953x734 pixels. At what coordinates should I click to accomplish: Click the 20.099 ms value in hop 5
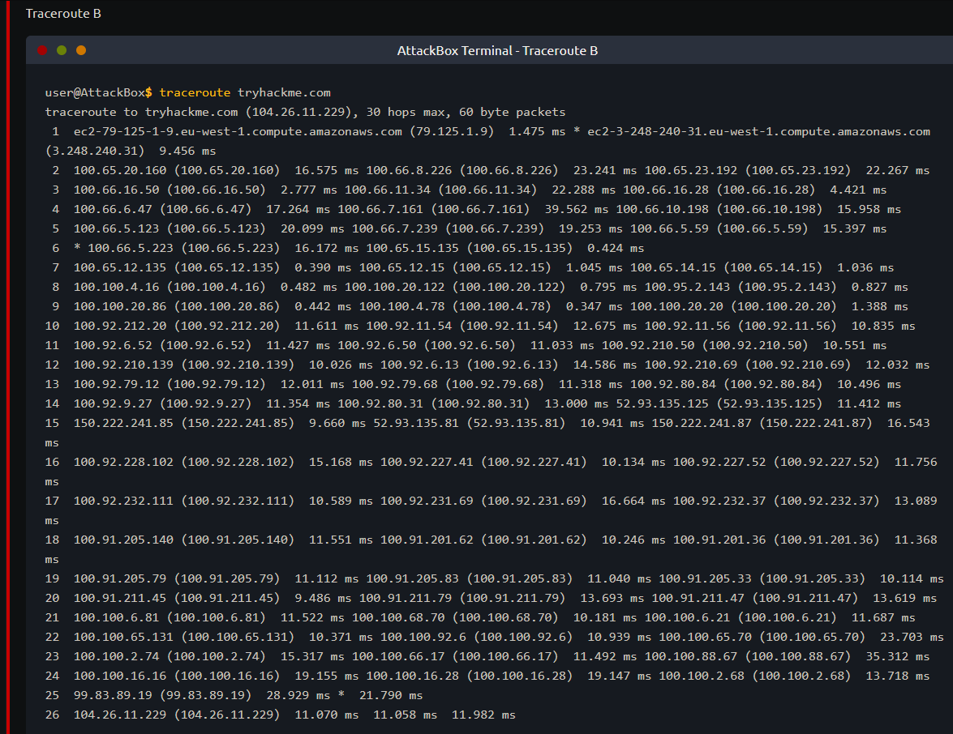pos(312,229)
